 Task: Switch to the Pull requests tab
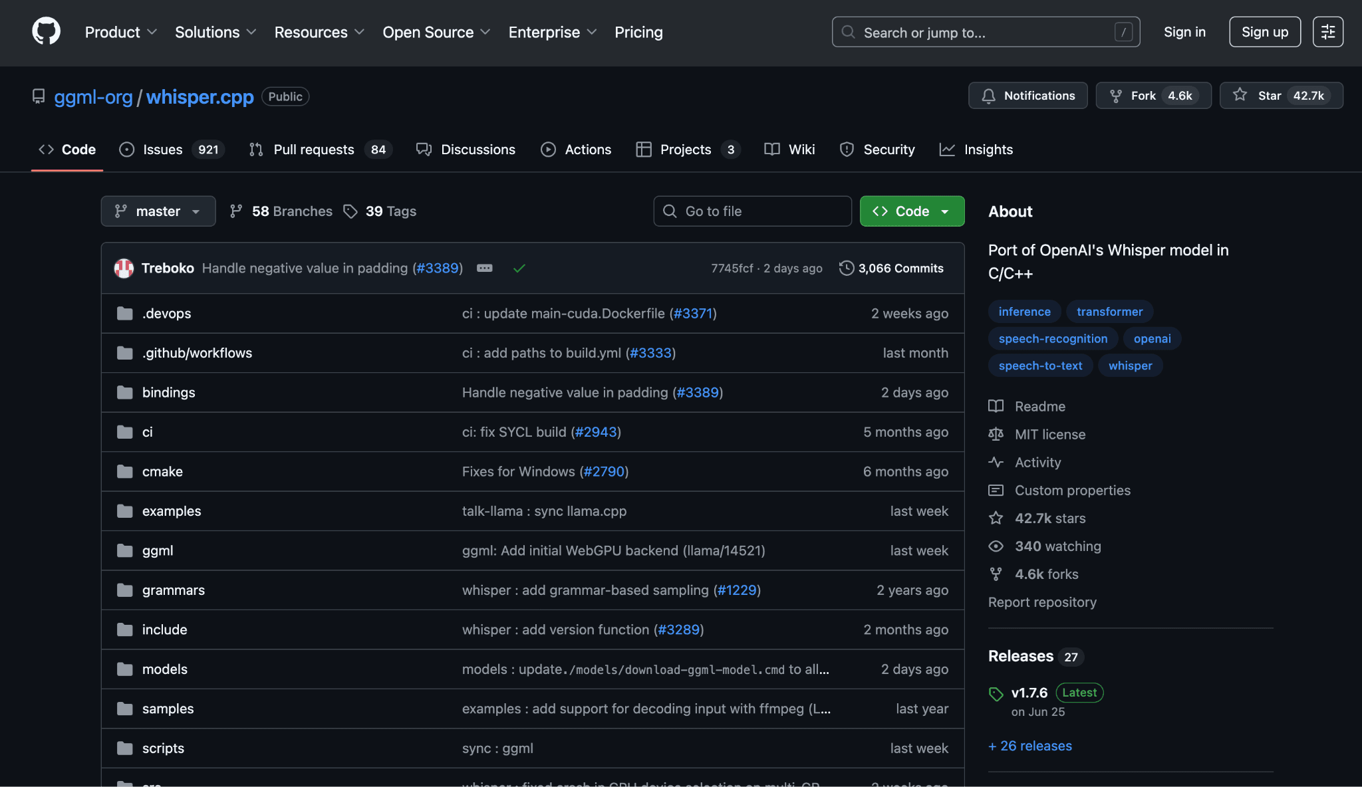(x=314, y=150)
